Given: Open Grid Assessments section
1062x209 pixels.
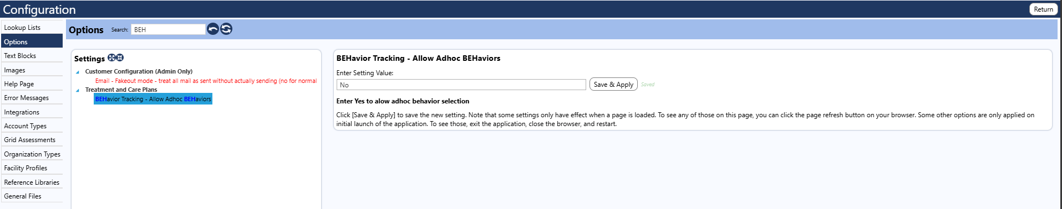Looking at the screenshot, I should click(32, 140).
